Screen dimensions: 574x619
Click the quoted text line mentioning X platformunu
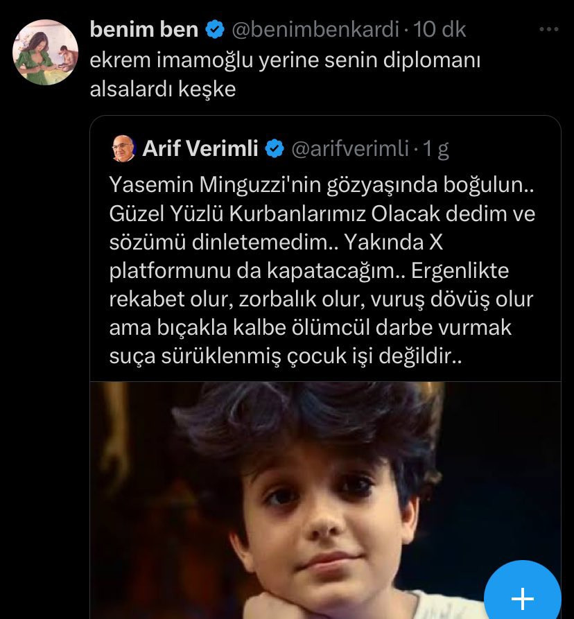click(x=309, y=271)
